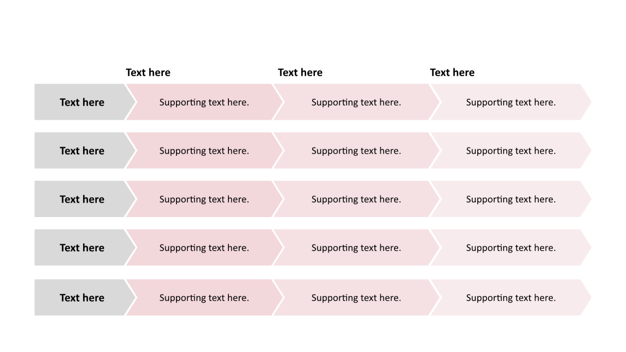Click the gray 'Text here' label in top row
The image size is (626, 352).
tap(82, 102)
